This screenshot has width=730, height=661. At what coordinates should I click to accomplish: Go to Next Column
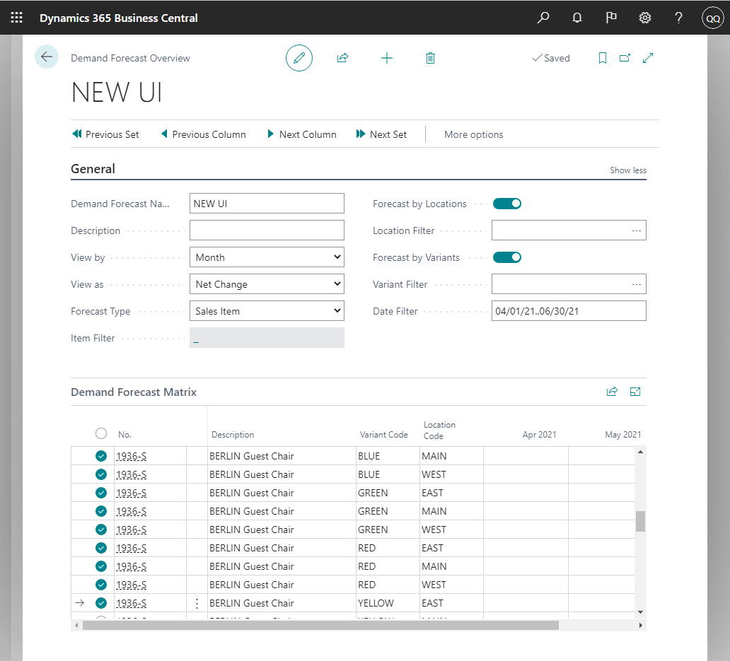(301, 134)
